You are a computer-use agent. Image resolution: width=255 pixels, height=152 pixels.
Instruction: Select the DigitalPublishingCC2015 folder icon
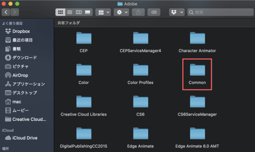pos(84,134)
